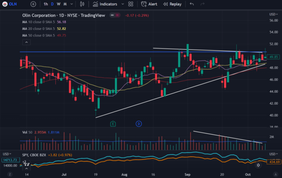282x178 pixels.
Task: Open the indicator templates grid icon
Action: [131, 4]
